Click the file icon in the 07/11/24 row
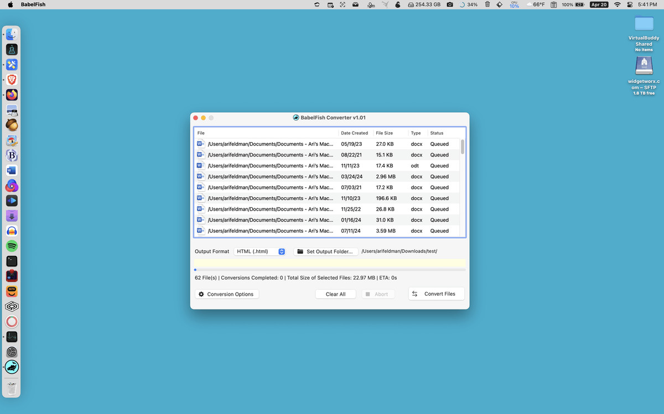Viewport: 664px width, 414px height. [201, 230]
